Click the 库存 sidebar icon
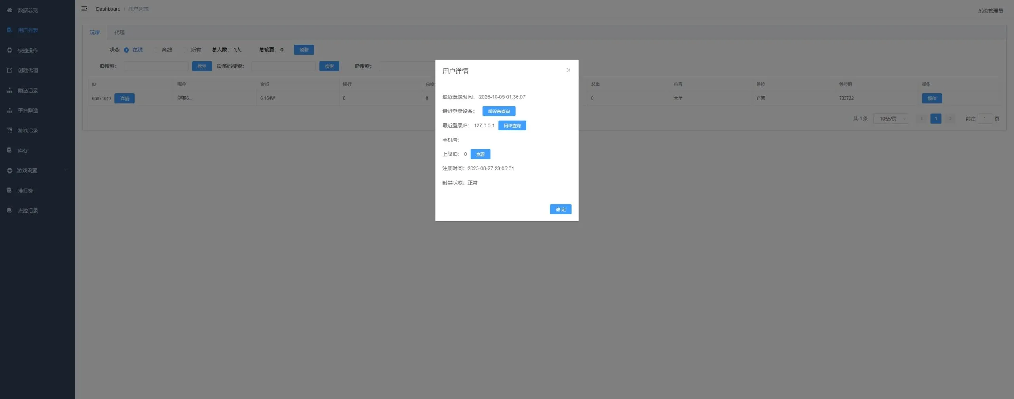1014x399 pixels. coord(10,150)
